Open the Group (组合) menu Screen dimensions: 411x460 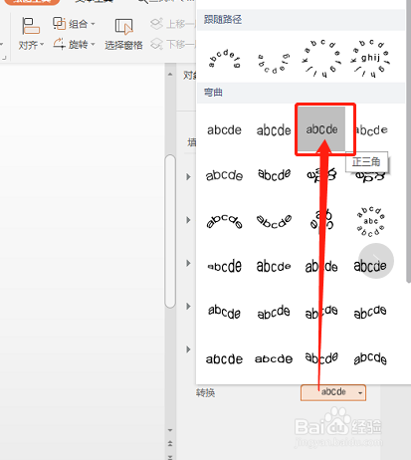pos(74,24)
